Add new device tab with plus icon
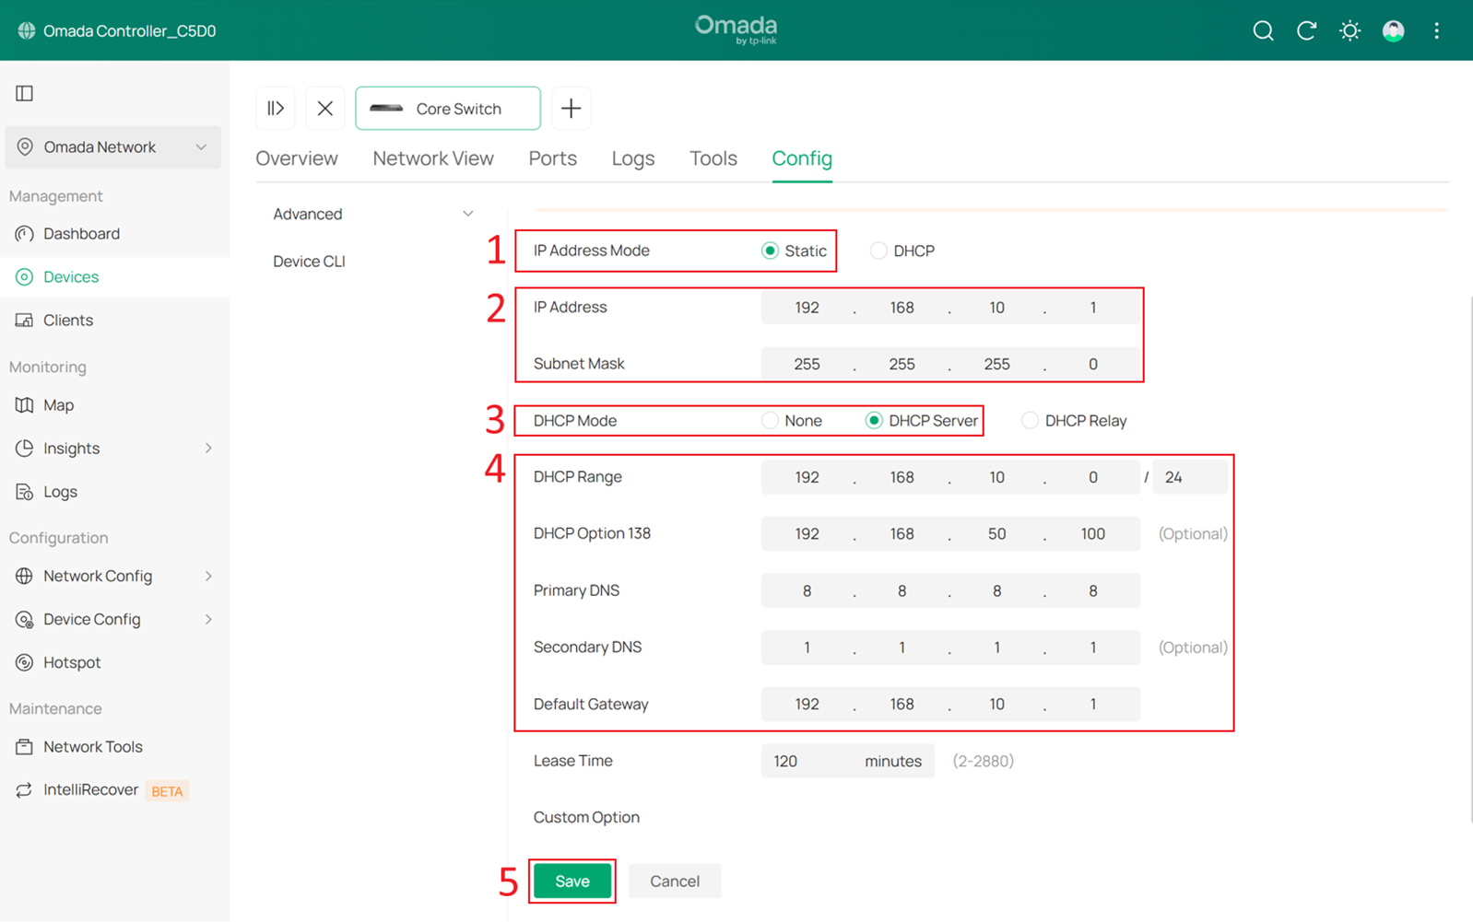1473x922 pixels. coord(572,109)
